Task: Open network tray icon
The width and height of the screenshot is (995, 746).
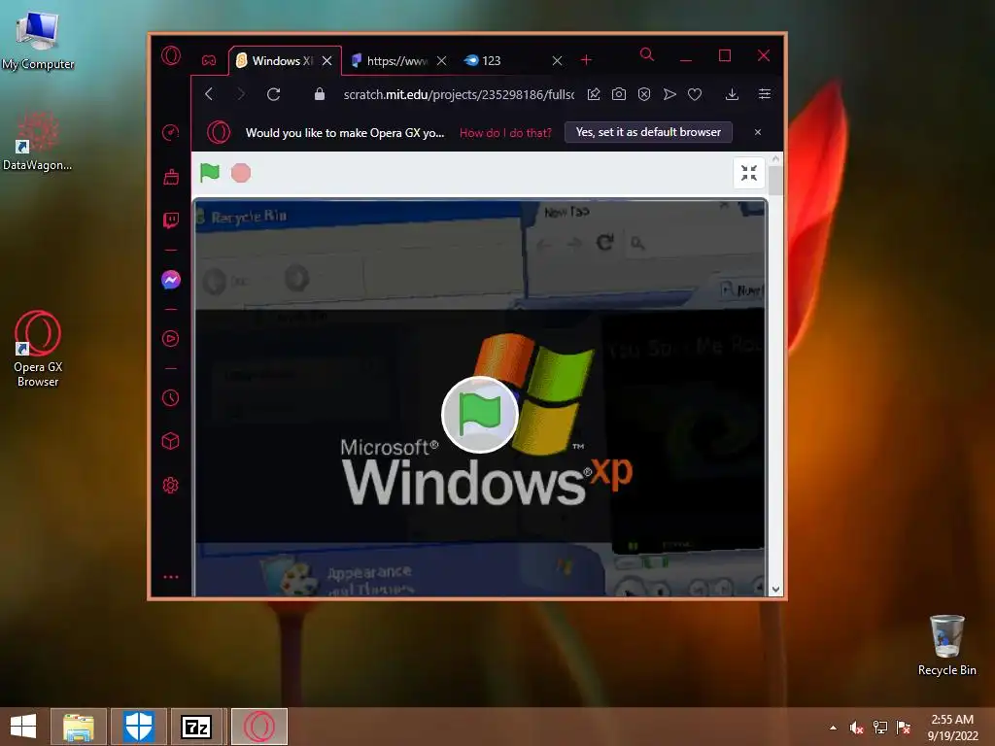Action: tap(880, 728)
